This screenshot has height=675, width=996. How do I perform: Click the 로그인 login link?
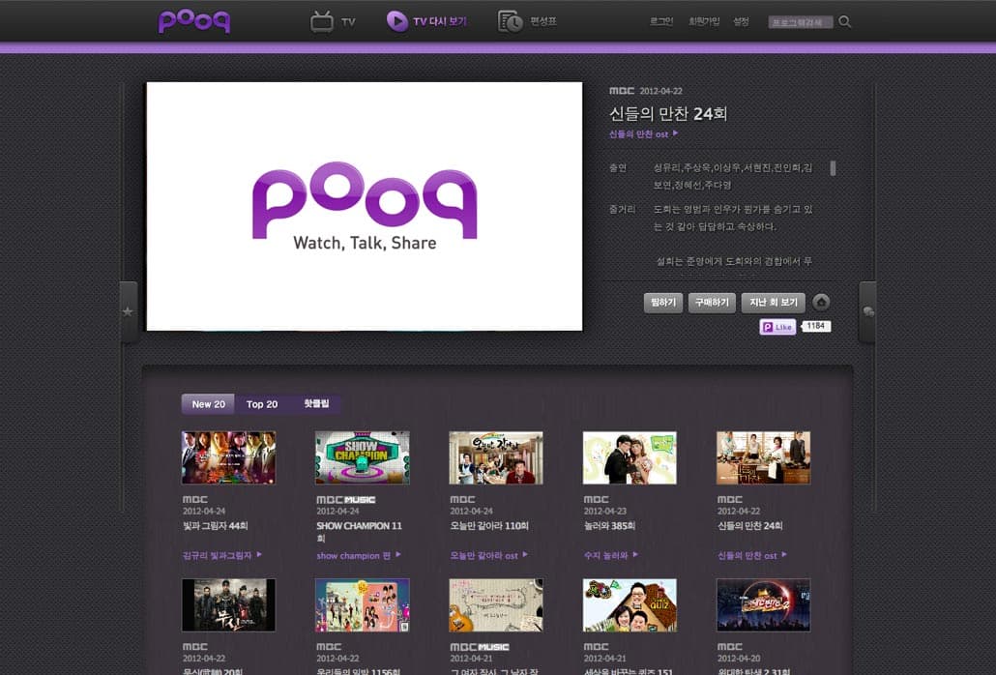point(661,21)
